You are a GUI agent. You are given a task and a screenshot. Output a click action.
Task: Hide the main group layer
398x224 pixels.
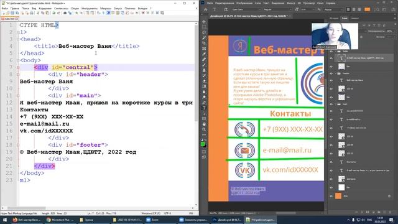coord(331,104)
